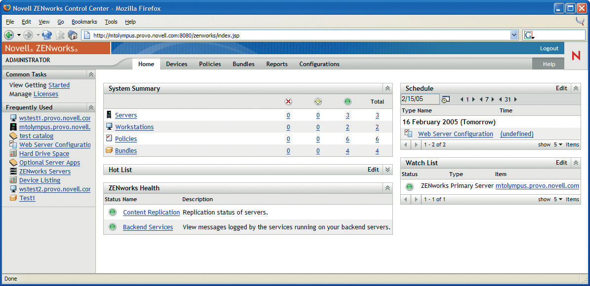Click the green status icon for Backend Services
The height and width of the screenshot is (286, 590).
click(x=112, y=227)
